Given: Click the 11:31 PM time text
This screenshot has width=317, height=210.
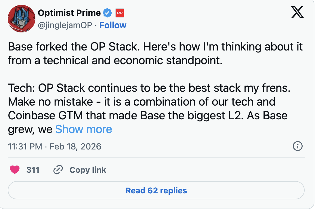Looking at the screenshot, I should 25,147.
